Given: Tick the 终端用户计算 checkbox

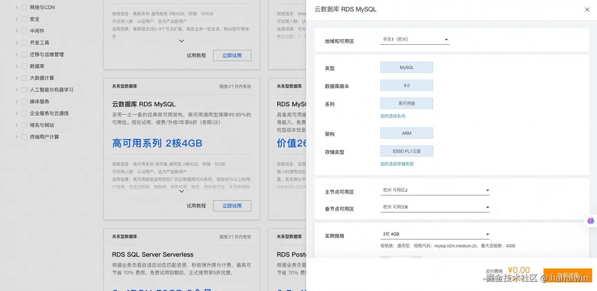Looking at the screenshot, I should tap(24, 137).
